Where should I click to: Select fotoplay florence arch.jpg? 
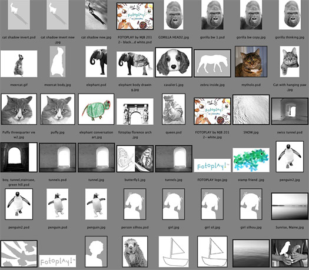pyautogui.click(x=135, y=111)
